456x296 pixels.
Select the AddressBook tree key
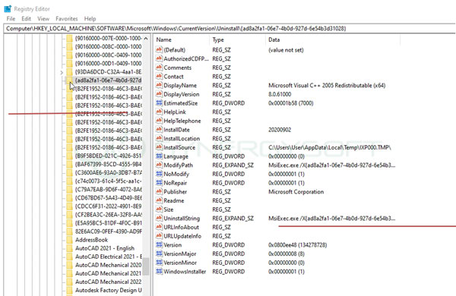[91, 240]
